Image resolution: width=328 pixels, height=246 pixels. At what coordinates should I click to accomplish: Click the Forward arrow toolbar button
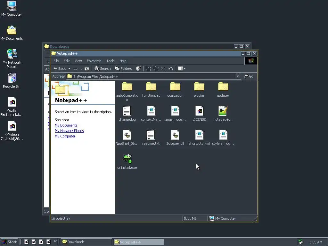[76, 69]
